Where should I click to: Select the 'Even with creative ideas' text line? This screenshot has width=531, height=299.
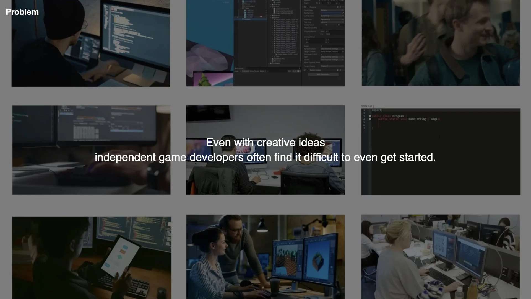265,143
